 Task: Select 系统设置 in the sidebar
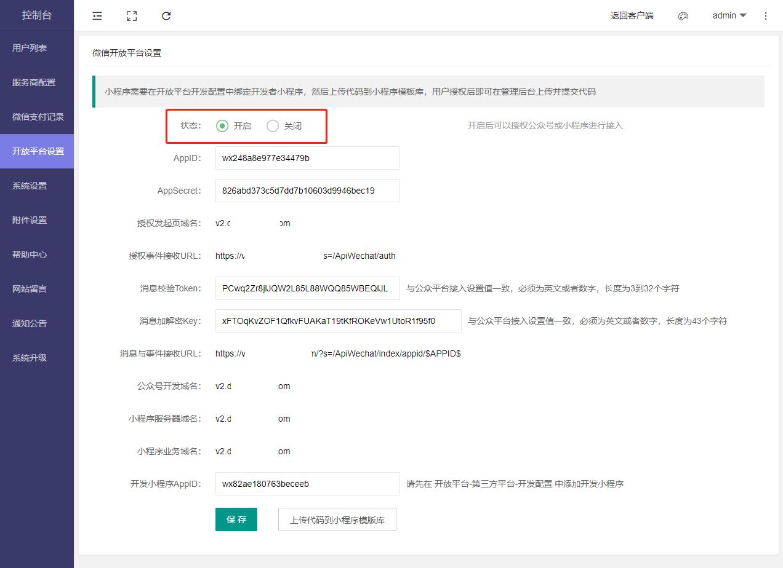[x=30, y=186]
